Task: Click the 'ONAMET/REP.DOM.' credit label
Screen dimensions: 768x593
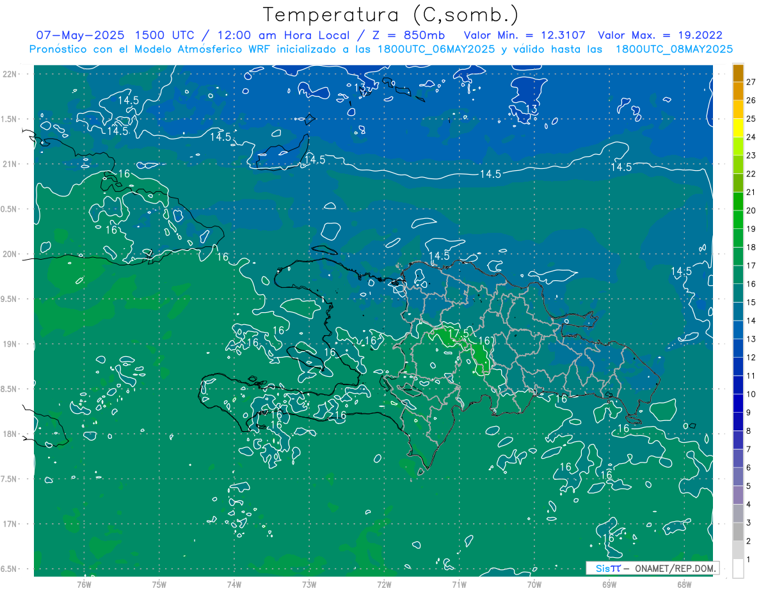Action: tap(675, 568)
